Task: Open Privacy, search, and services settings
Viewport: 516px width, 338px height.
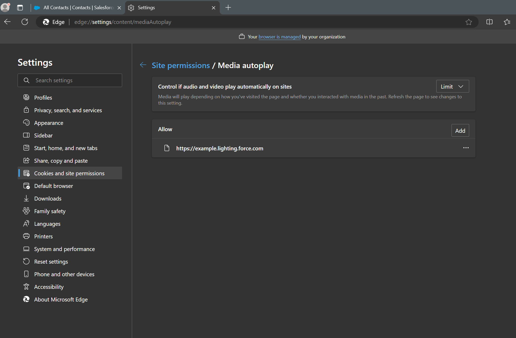Action: [68, 110]
